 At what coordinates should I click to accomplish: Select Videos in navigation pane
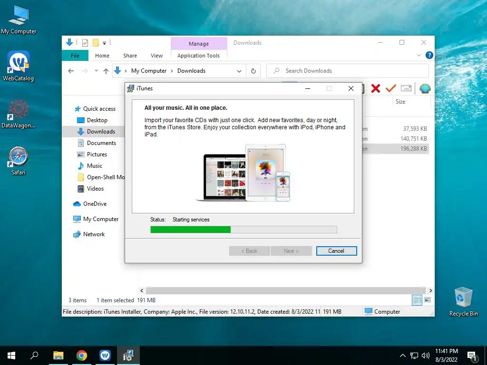pyautogui.click(x=95, y=189)
